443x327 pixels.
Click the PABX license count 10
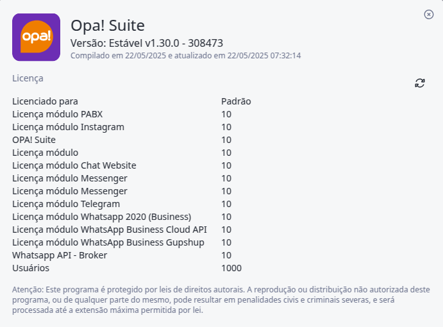(x=226, y=114)
